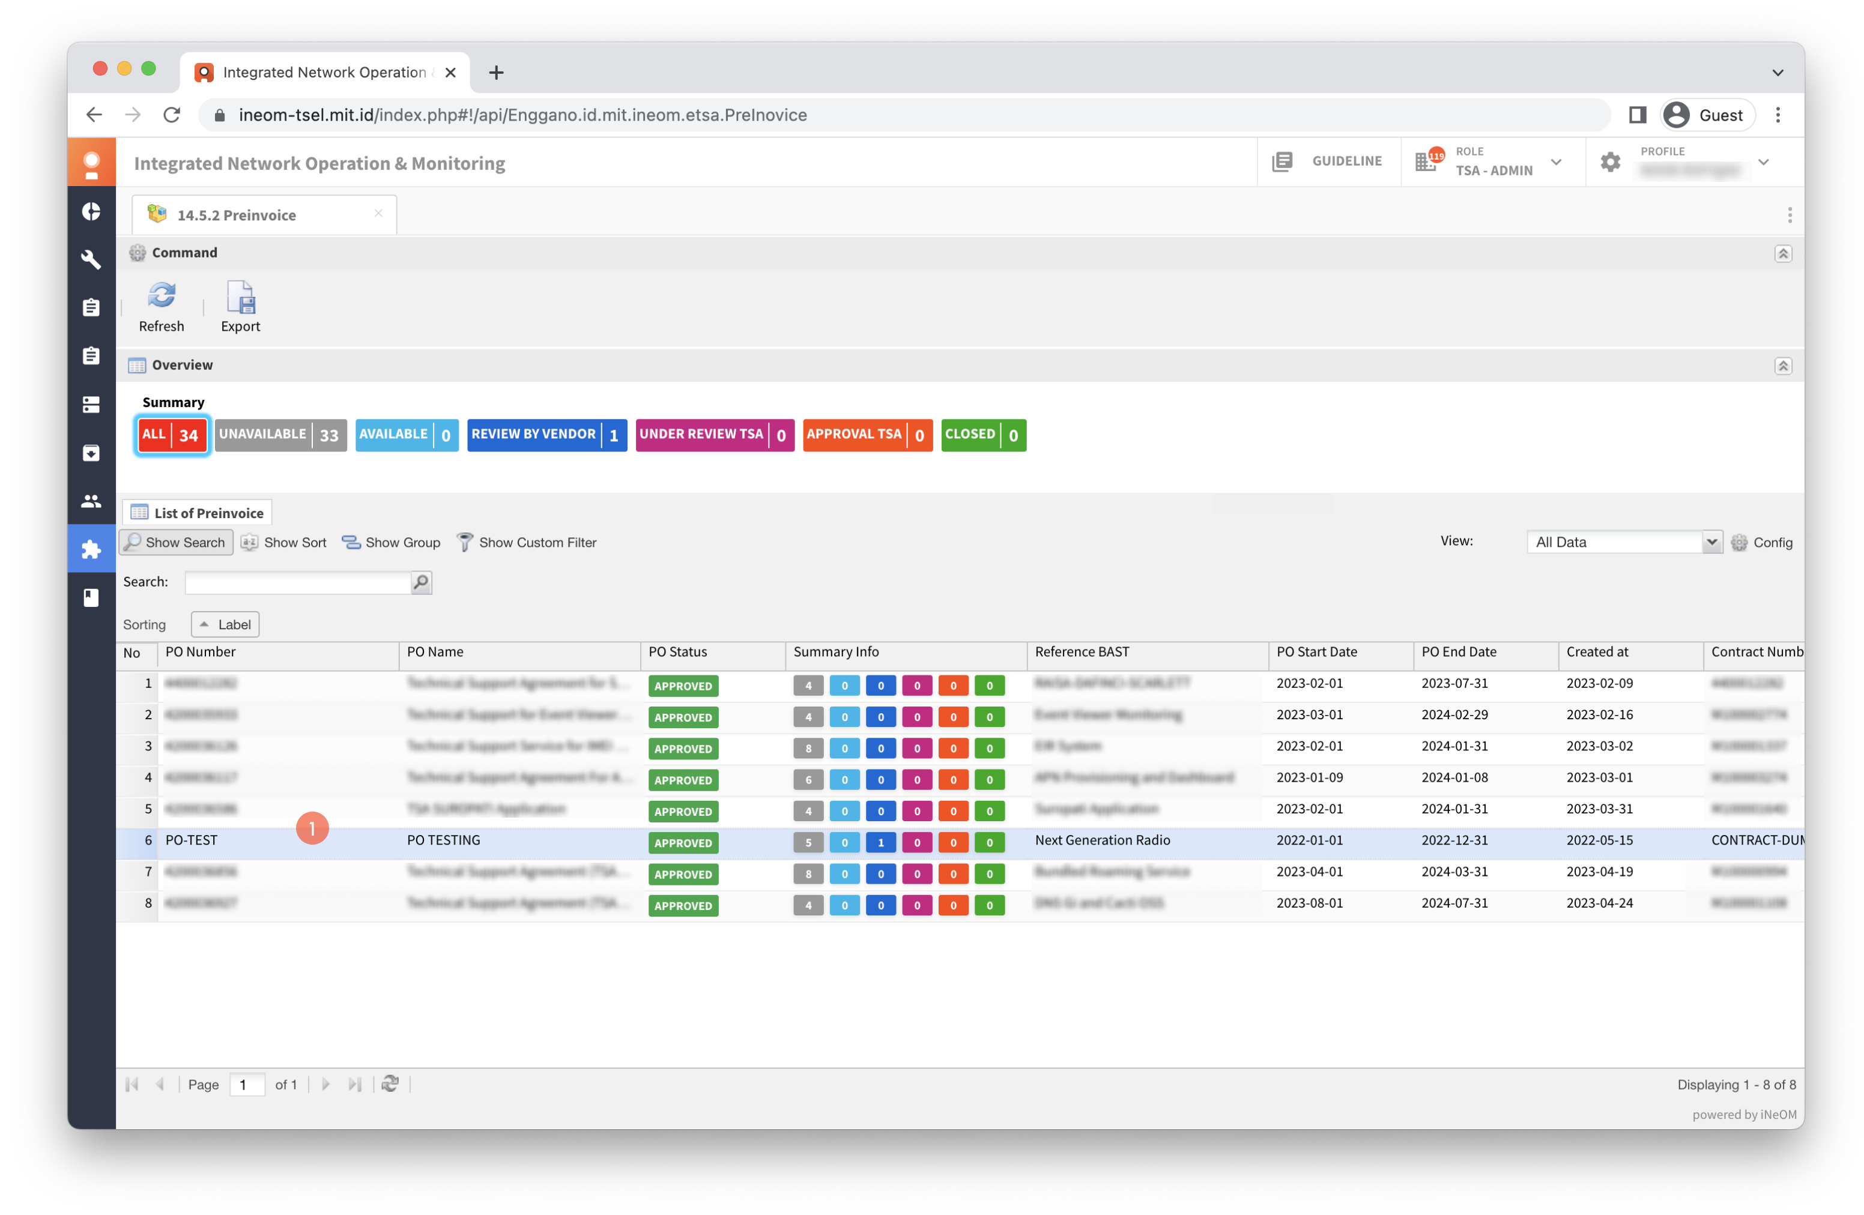
Task: Go to last page in pager
Action: tap(355, 1084)
